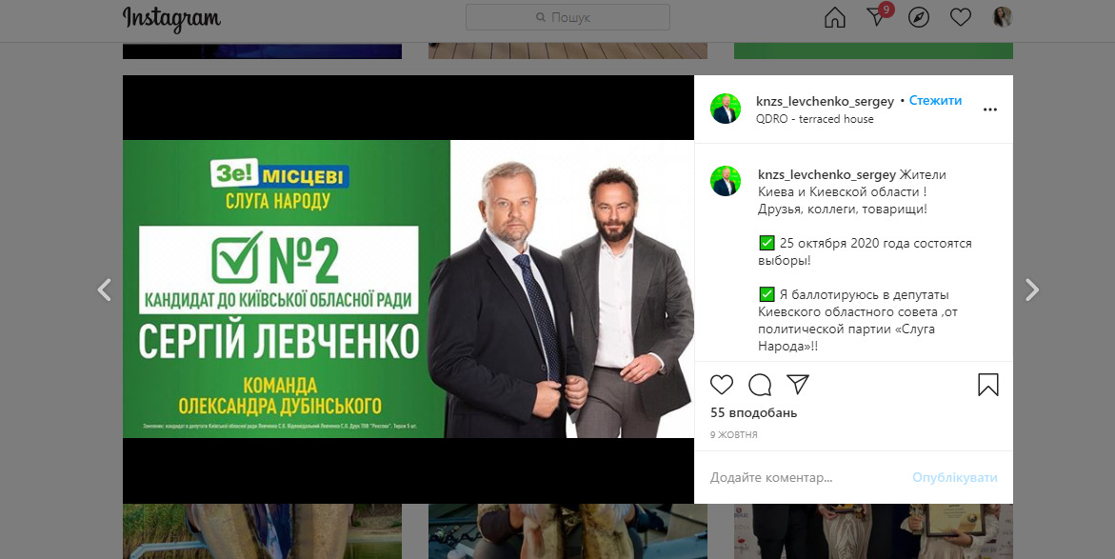Open the Explore compass icon
The image size is (1115, 559).
tap(919, 17)
